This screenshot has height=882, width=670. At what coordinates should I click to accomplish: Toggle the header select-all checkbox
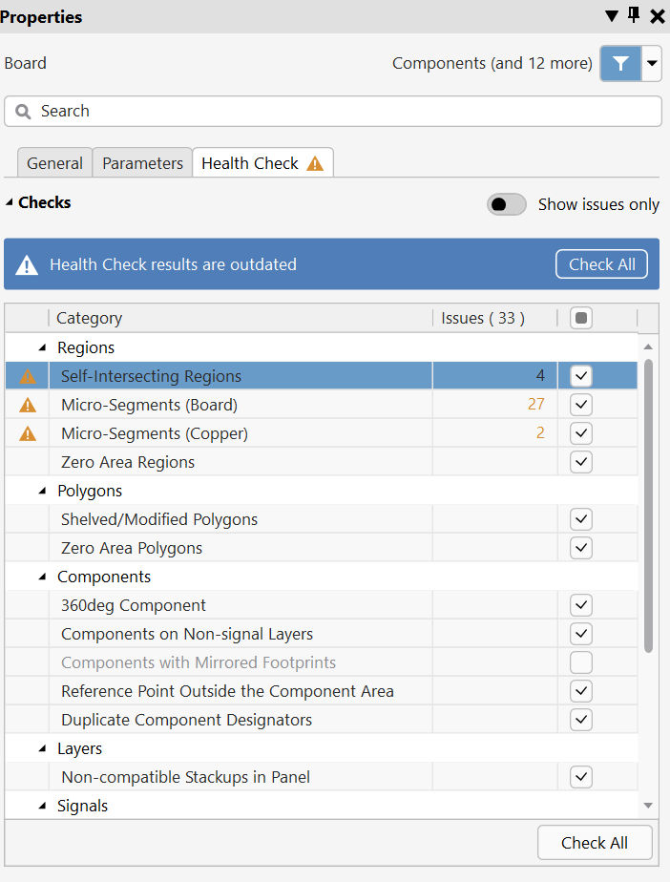pyautogui.click(x=581, y=318)
